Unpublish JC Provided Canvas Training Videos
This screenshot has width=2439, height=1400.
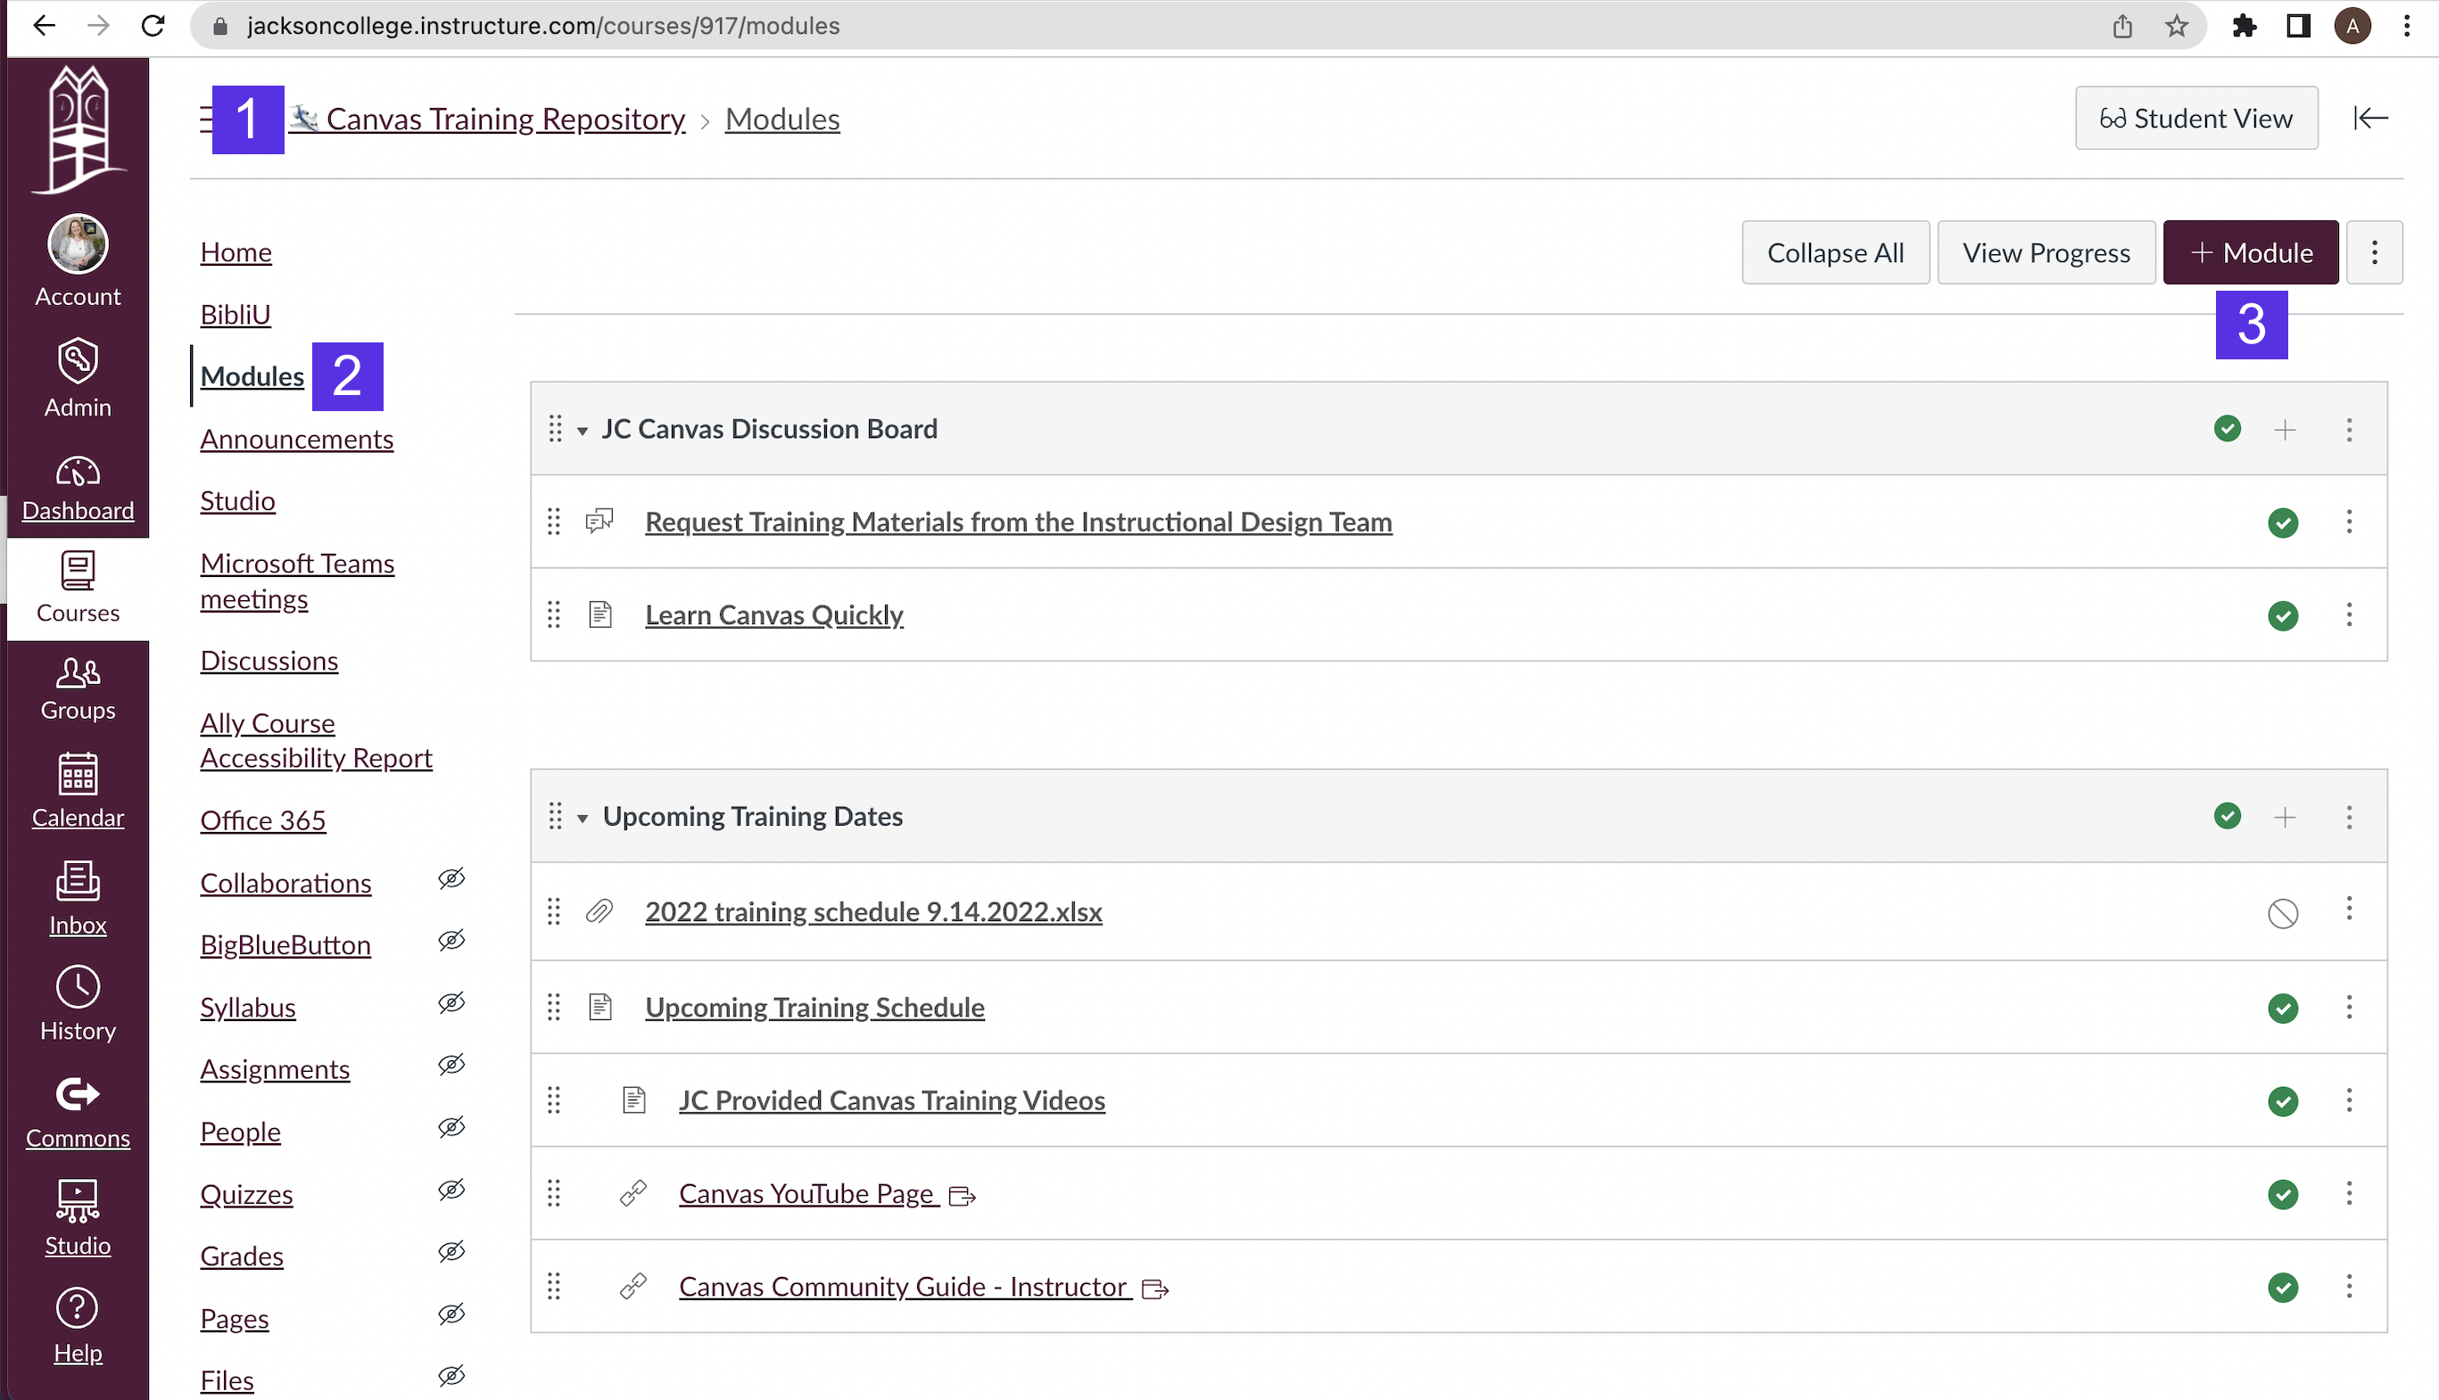pos(2283,1101)
